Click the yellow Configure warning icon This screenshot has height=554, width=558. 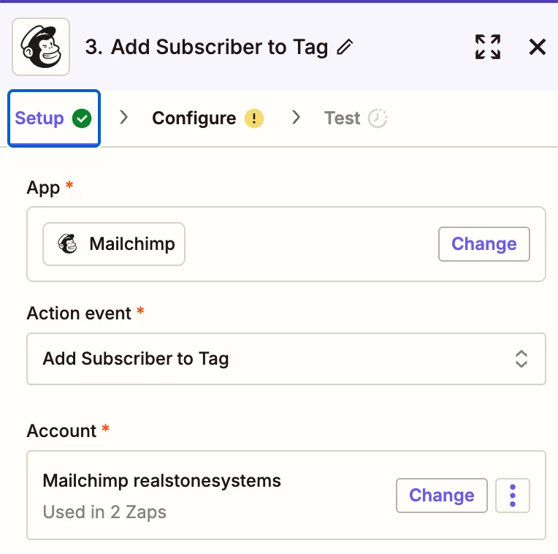tap(253, 118)
